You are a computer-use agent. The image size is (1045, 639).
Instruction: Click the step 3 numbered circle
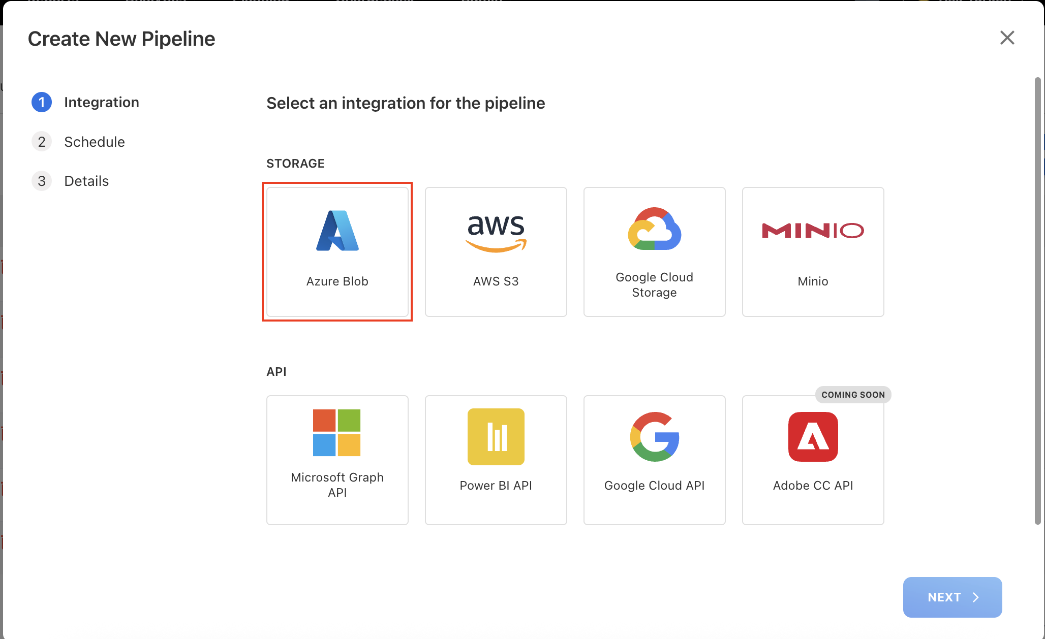pos(42,181)
